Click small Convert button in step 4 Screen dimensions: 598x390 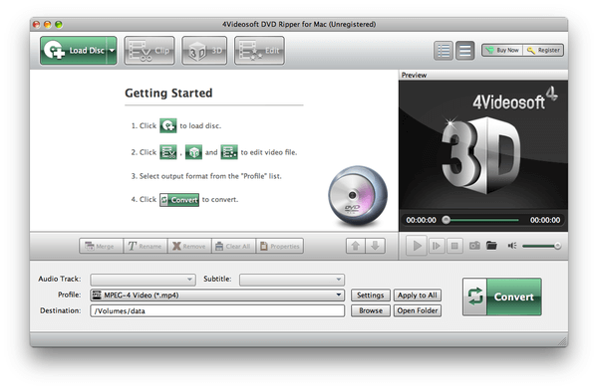point(179,200)
